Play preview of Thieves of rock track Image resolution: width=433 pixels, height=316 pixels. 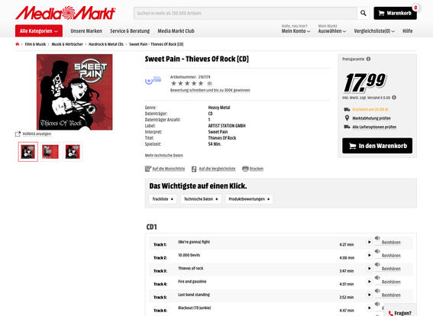(x=369, y=269)
